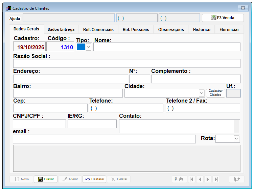Click the Telefone 2 / Fax field
This screenshot has height=191, width=254.
pyautogui.click(x=203, y=108)
